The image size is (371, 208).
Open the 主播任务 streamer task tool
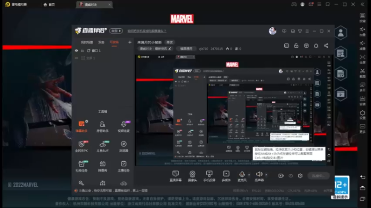pyautogui.click(x=123, y=166)
